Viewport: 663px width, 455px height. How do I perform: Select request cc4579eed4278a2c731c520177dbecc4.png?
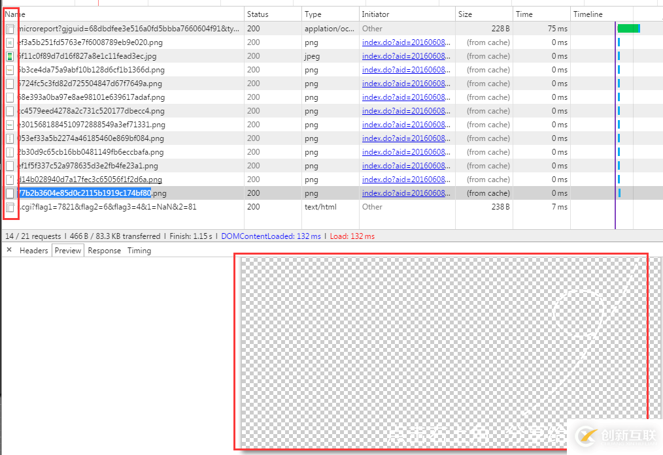92,111
